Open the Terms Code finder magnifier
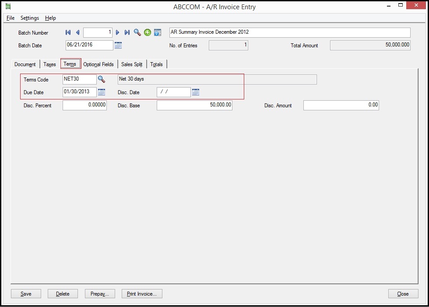The height and width of the screenshot is (307, 429). click(x=102, y=79)
